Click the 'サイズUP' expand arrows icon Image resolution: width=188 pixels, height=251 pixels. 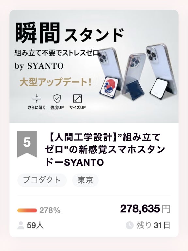coord(78,99)
